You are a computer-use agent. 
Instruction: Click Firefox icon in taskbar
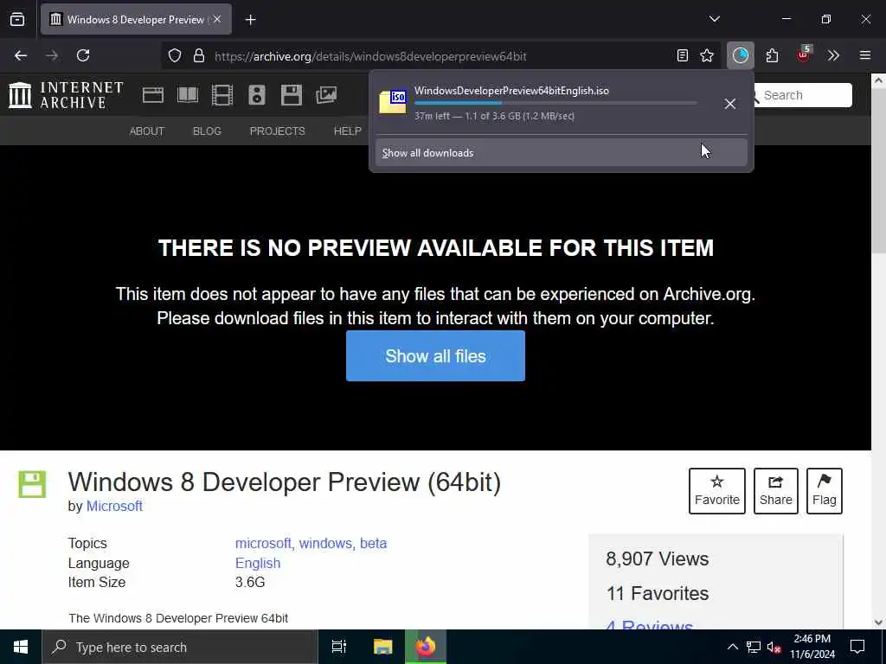pos(426,647)
